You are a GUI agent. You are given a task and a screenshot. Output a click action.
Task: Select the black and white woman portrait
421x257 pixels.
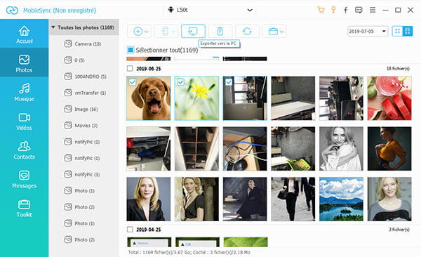341,149
